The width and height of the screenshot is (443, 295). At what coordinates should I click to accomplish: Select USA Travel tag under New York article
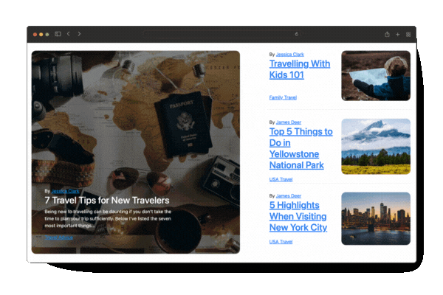tap(281, 242)
